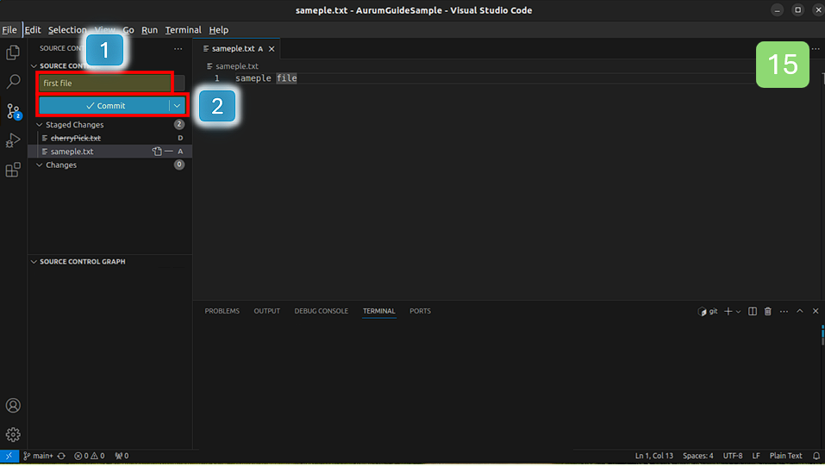This screenshot has width=825, height=466.
Task: Maximize the panel with the up chevron
Action: coord(800,311)
